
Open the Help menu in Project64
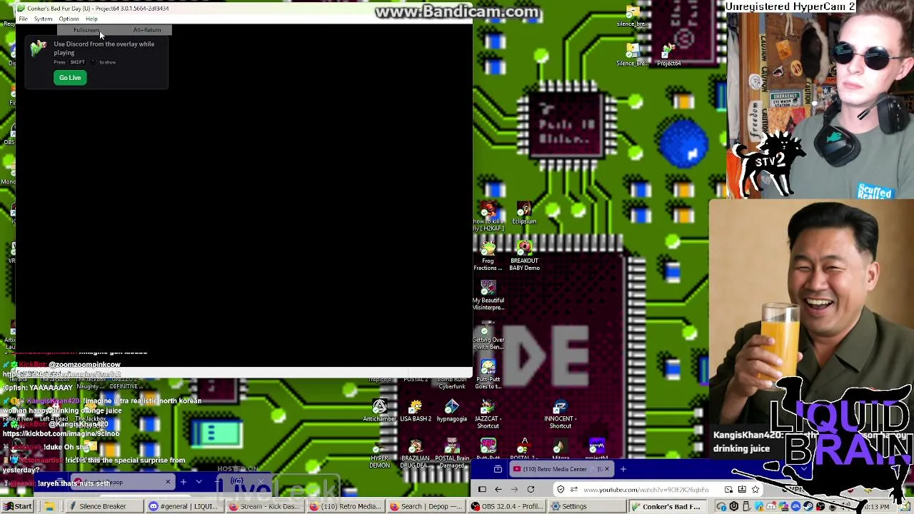(x=91, y=19)
